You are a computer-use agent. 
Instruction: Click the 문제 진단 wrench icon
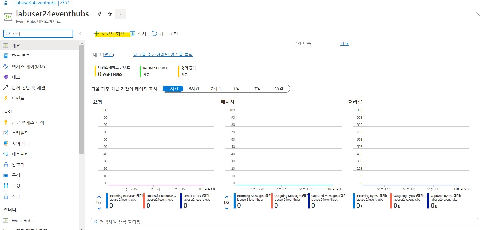click(6, 88)
